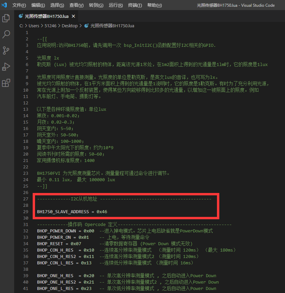Click the Users breadcrumb segment
The image size is (285, 293).
tap(34, 26)
